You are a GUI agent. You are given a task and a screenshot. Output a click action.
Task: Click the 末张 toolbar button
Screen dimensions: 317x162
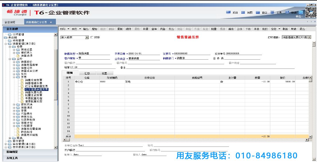(x=257, y=29)
